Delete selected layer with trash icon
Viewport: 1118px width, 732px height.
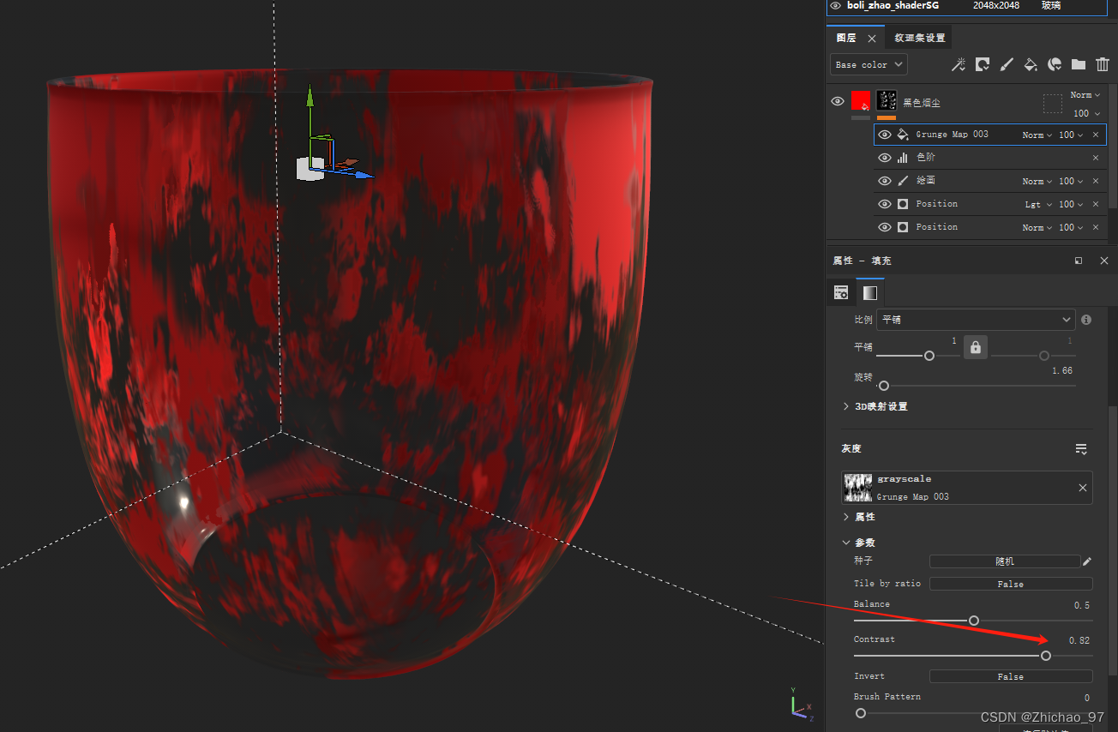point(1103,64)
